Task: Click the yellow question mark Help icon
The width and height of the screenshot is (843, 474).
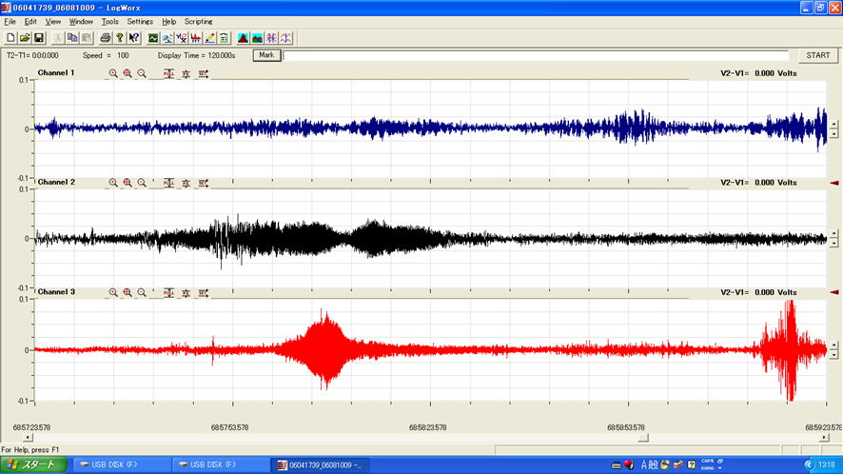Action: tap(119, 38)
